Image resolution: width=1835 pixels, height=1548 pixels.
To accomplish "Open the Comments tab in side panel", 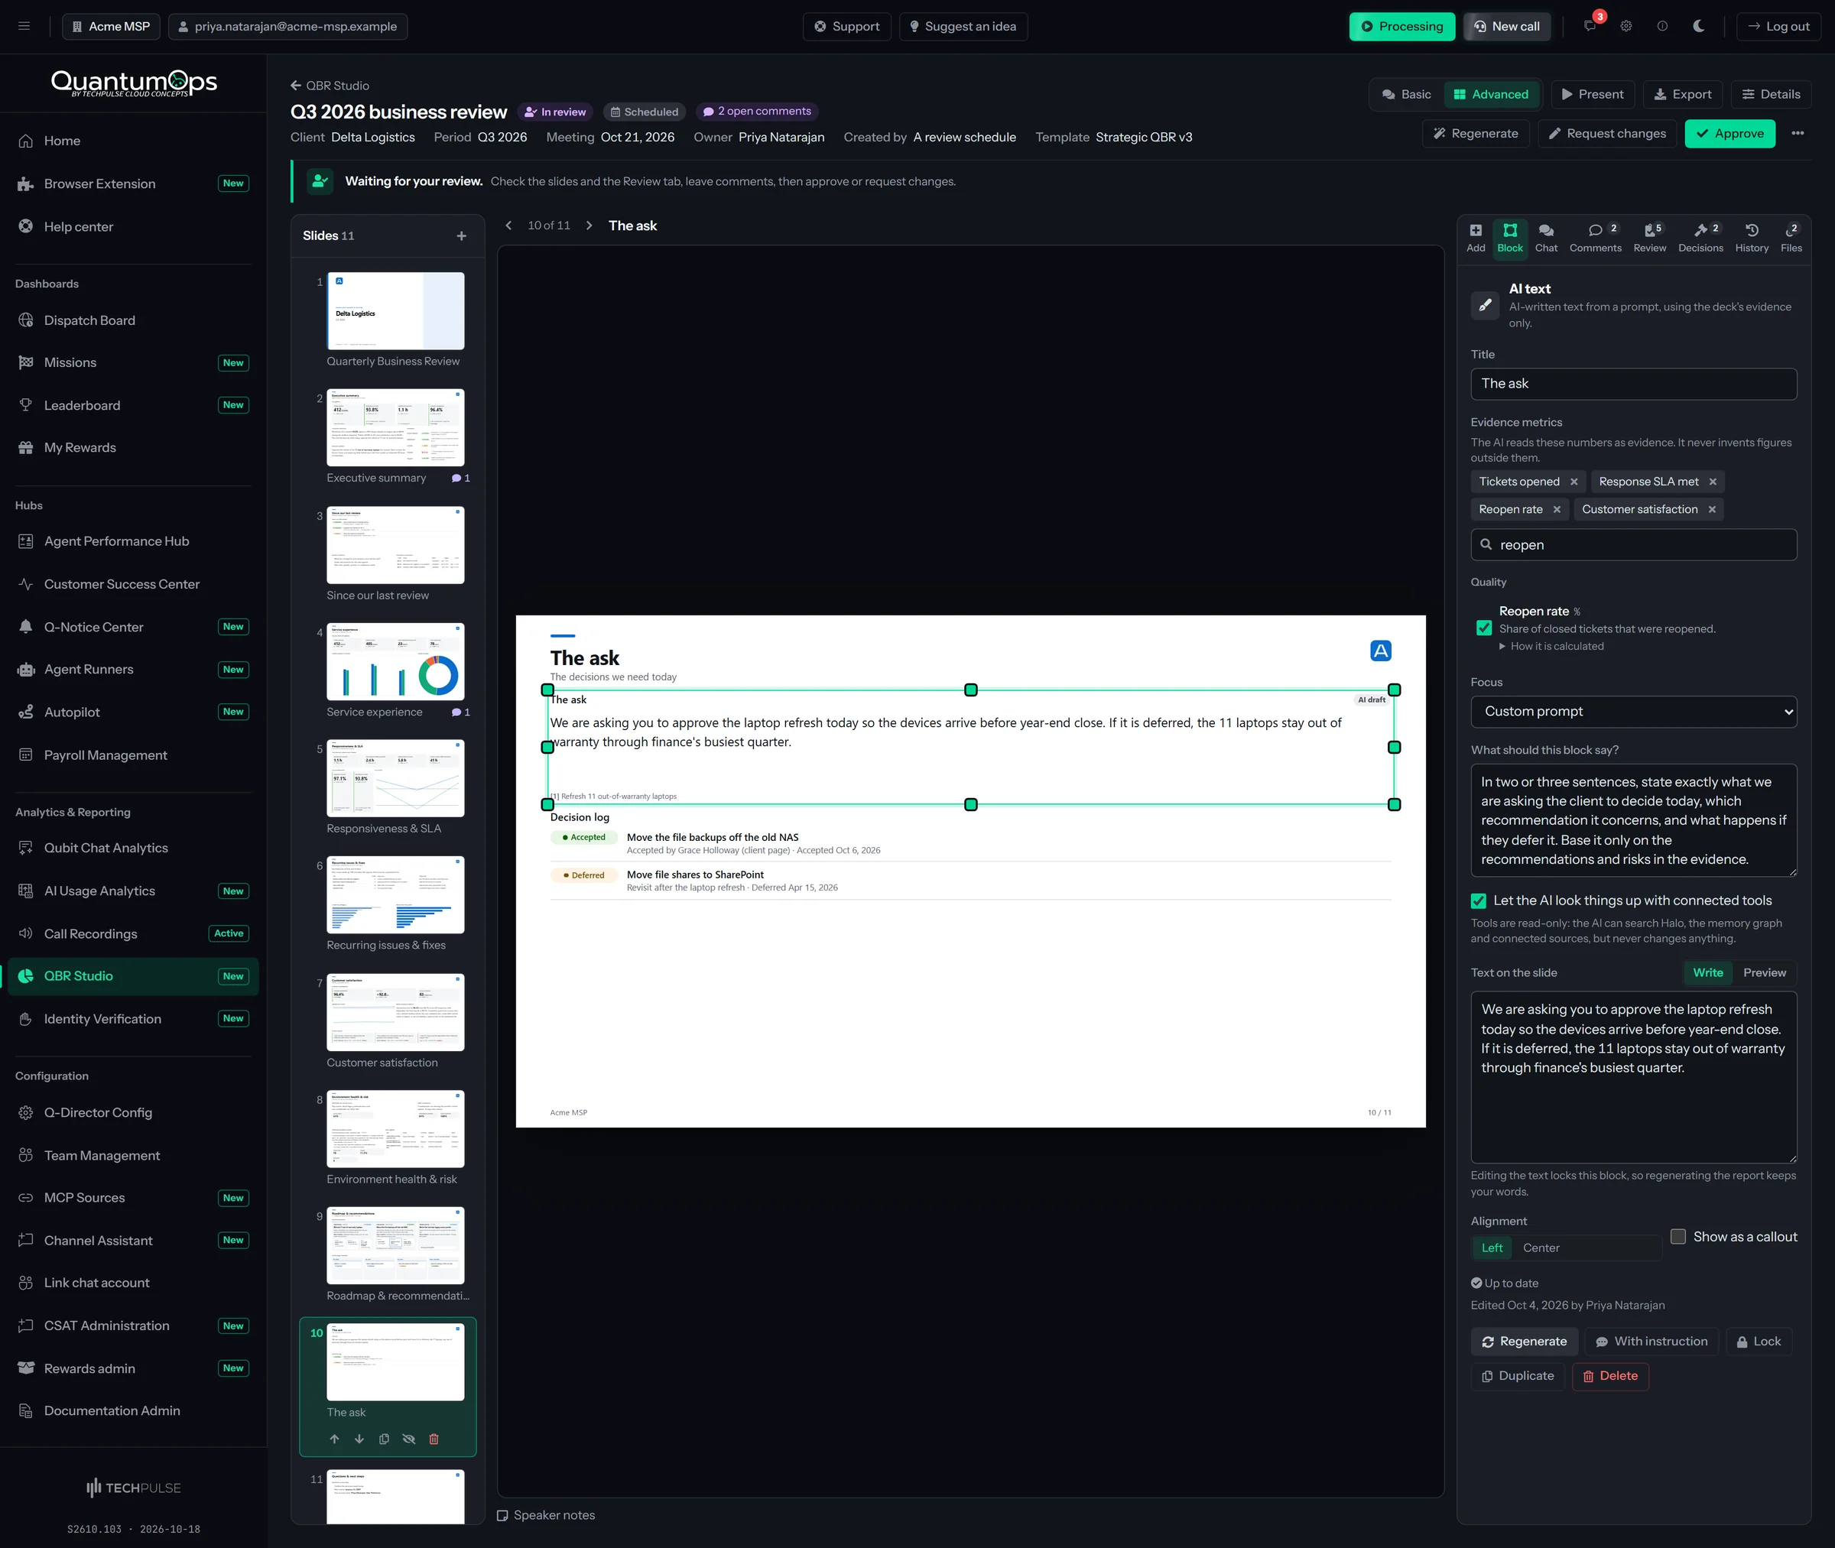I will pyautogui.click(x=1595, y=238).
